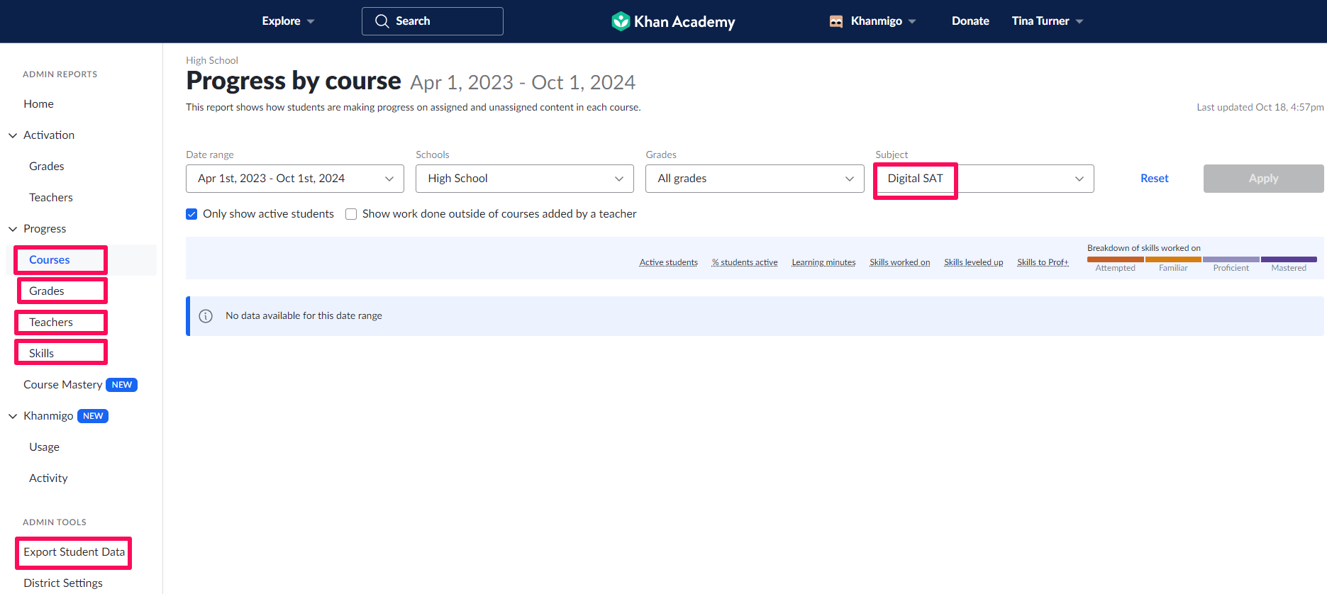This screenshot has height=594, width=1327.
Task: Open Grades under Progress
Action: [47, 291]
